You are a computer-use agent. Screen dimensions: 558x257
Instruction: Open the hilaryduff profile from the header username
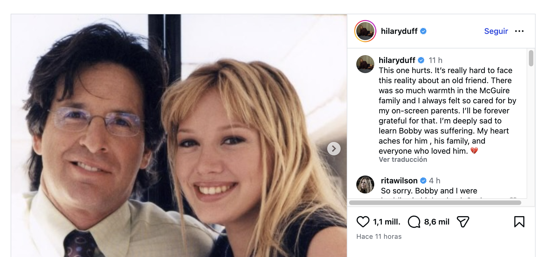coord(399,31)
